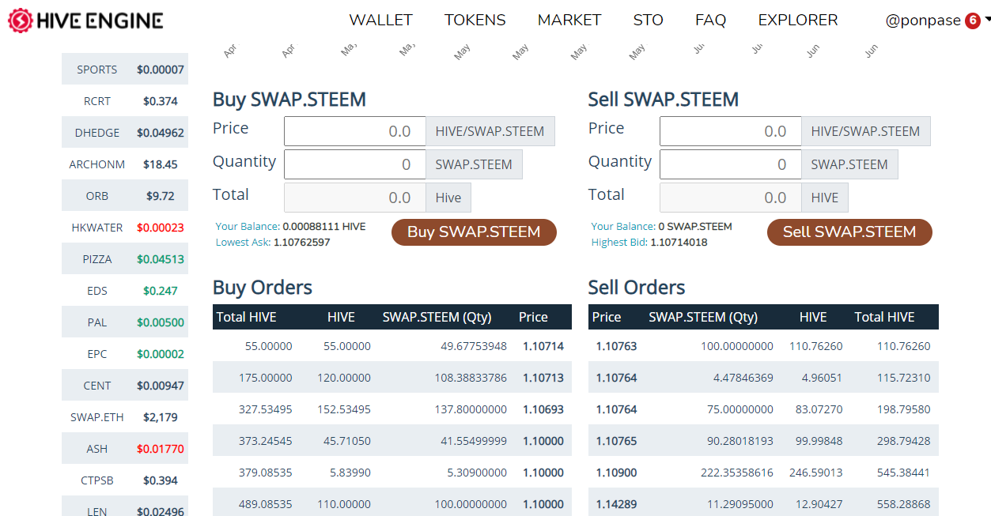This screenshot has width=991, height=516.
Task: Focus the Buy Quantity input field
Action: 355,164
